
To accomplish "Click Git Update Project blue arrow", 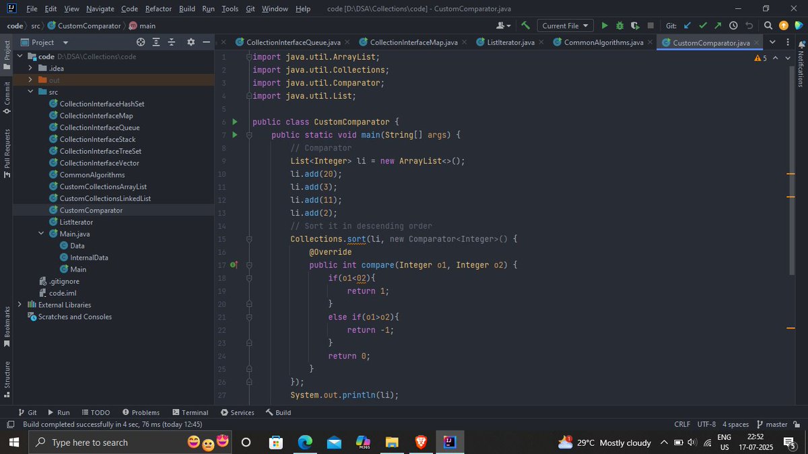I will tap(687, 26).
